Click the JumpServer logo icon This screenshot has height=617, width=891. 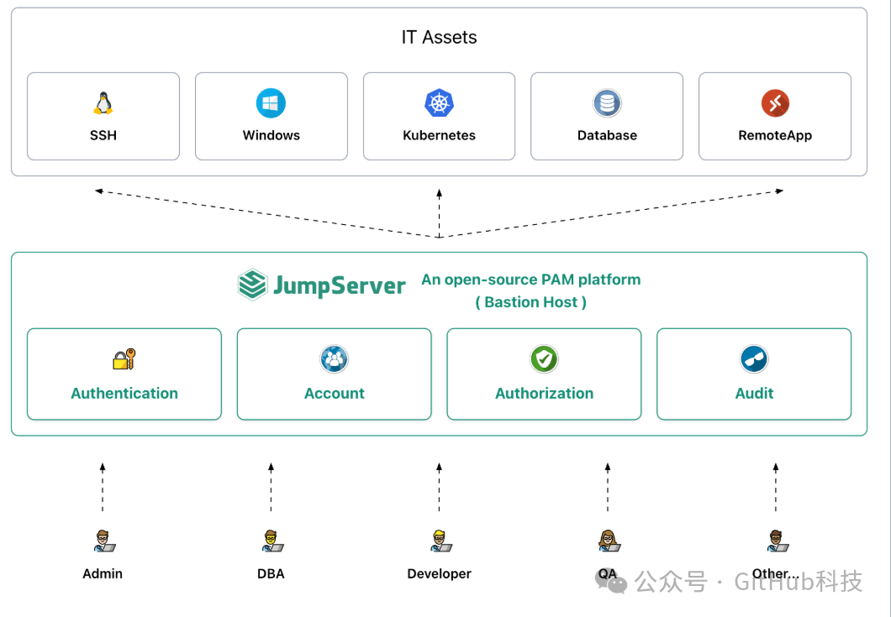click(252, 285)
